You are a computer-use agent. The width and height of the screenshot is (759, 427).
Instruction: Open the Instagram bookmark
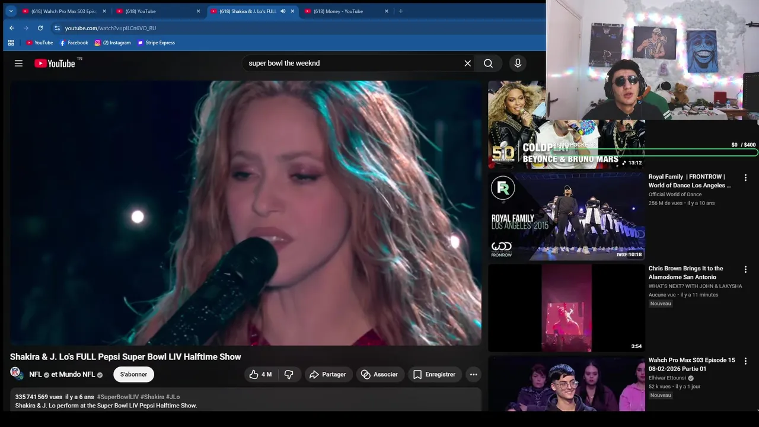pos(113,43)
